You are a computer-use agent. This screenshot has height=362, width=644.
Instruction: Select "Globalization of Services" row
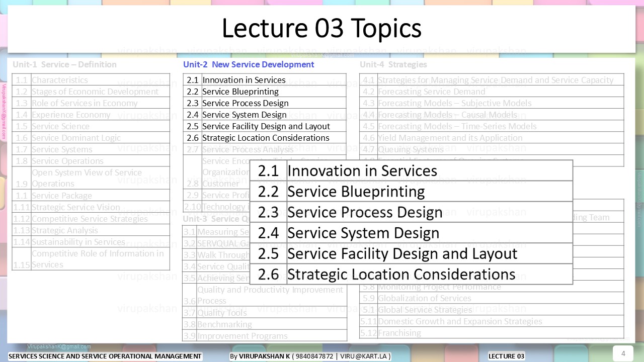click(492, 298)
